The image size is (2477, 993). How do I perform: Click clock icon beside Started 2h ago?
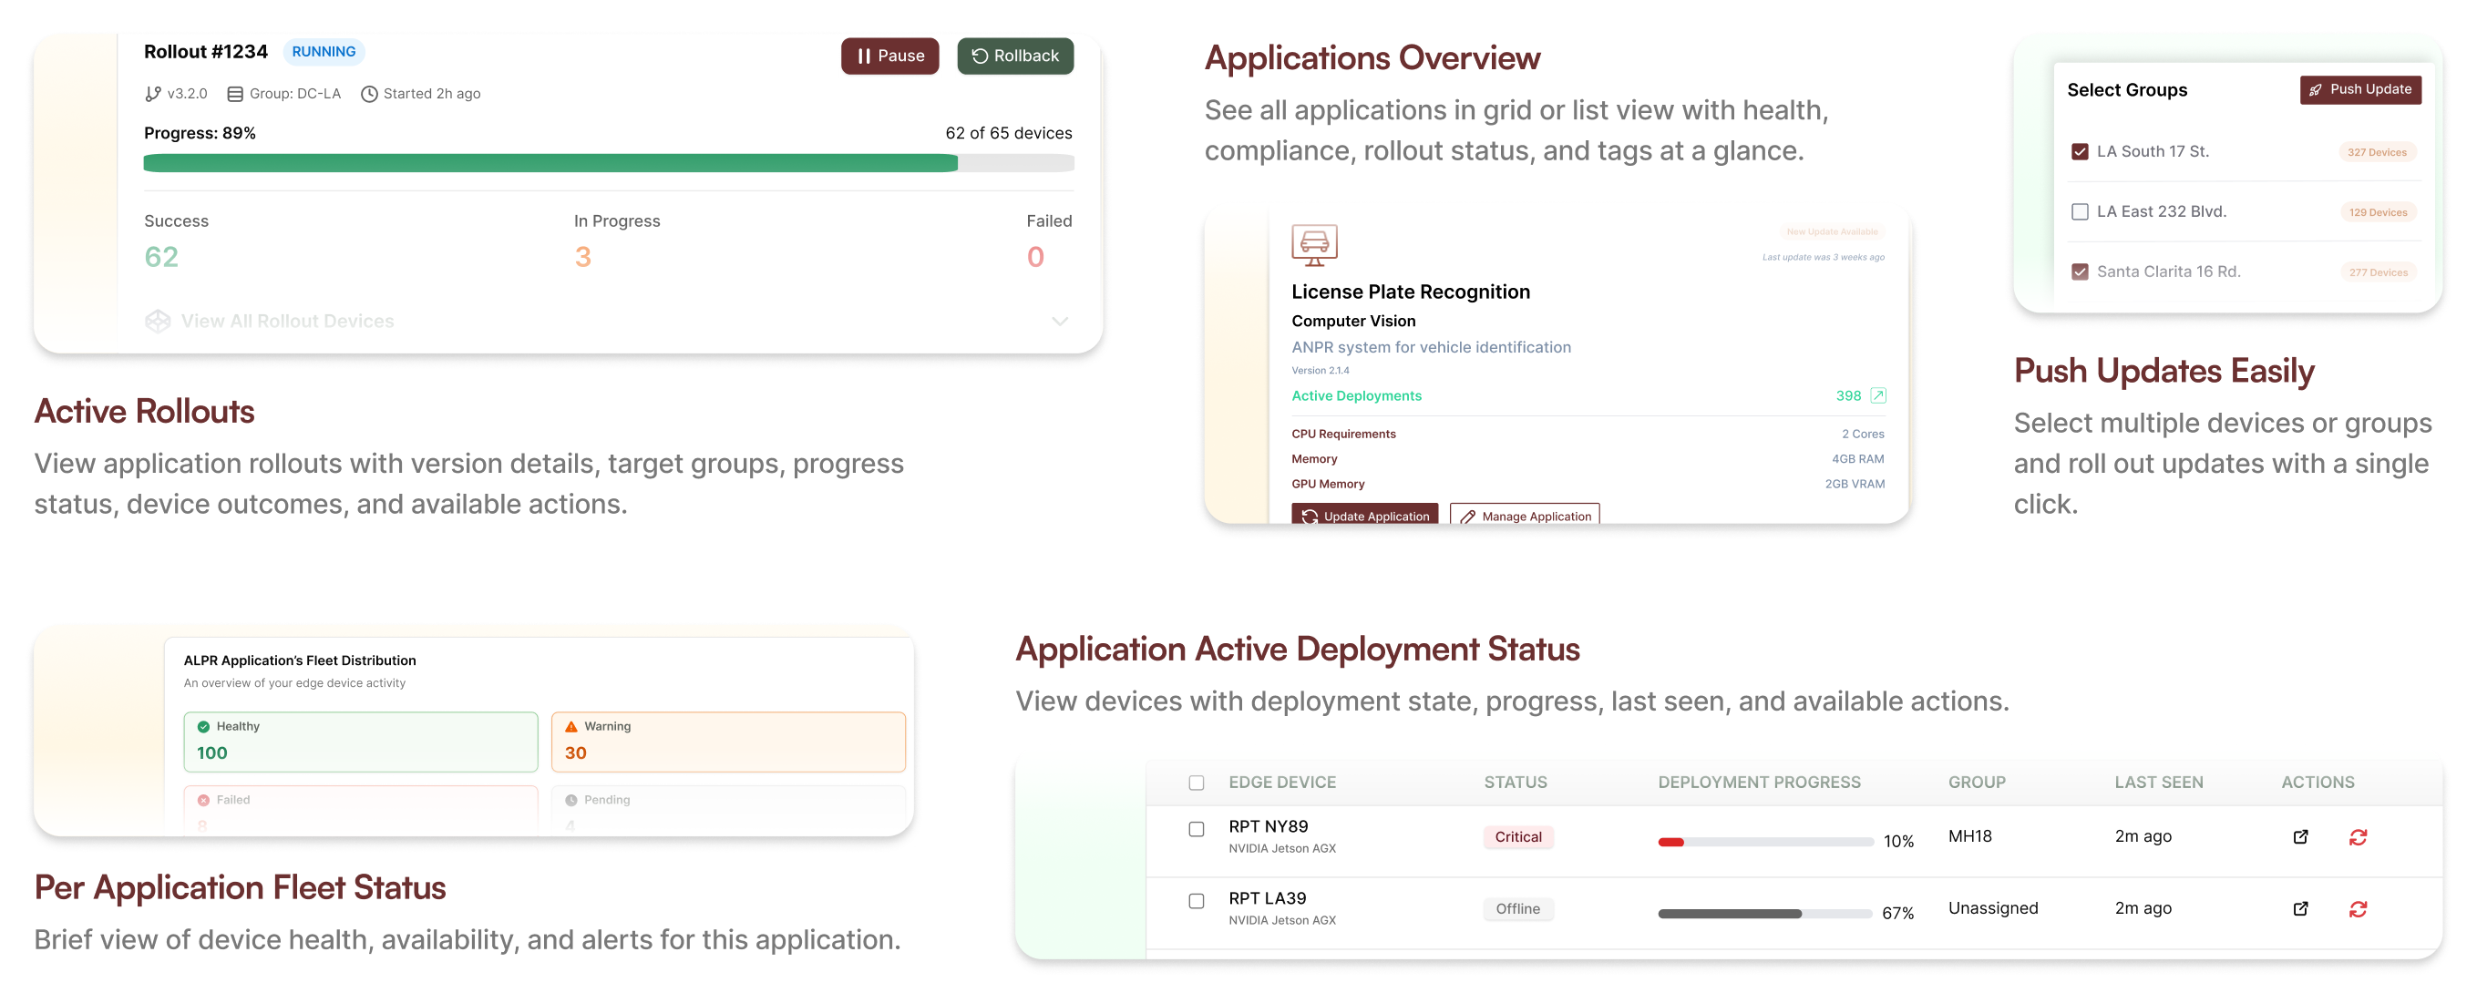click(x=369, y=94)
